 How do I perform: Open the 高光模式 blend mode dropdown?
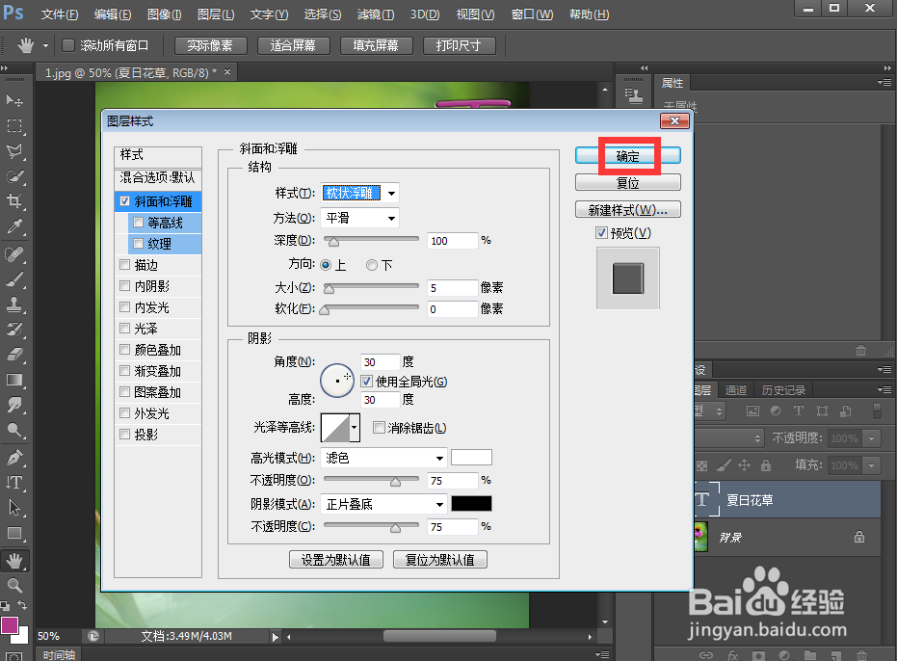coord(383,457)
